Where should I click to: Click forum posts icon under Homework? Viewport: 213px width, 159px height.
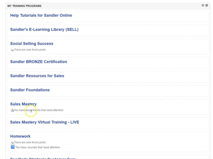tap(12, 143)
